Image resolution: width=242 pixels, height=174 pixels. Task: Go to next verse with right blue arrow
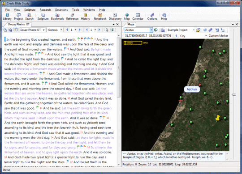[x=99, y=30]
